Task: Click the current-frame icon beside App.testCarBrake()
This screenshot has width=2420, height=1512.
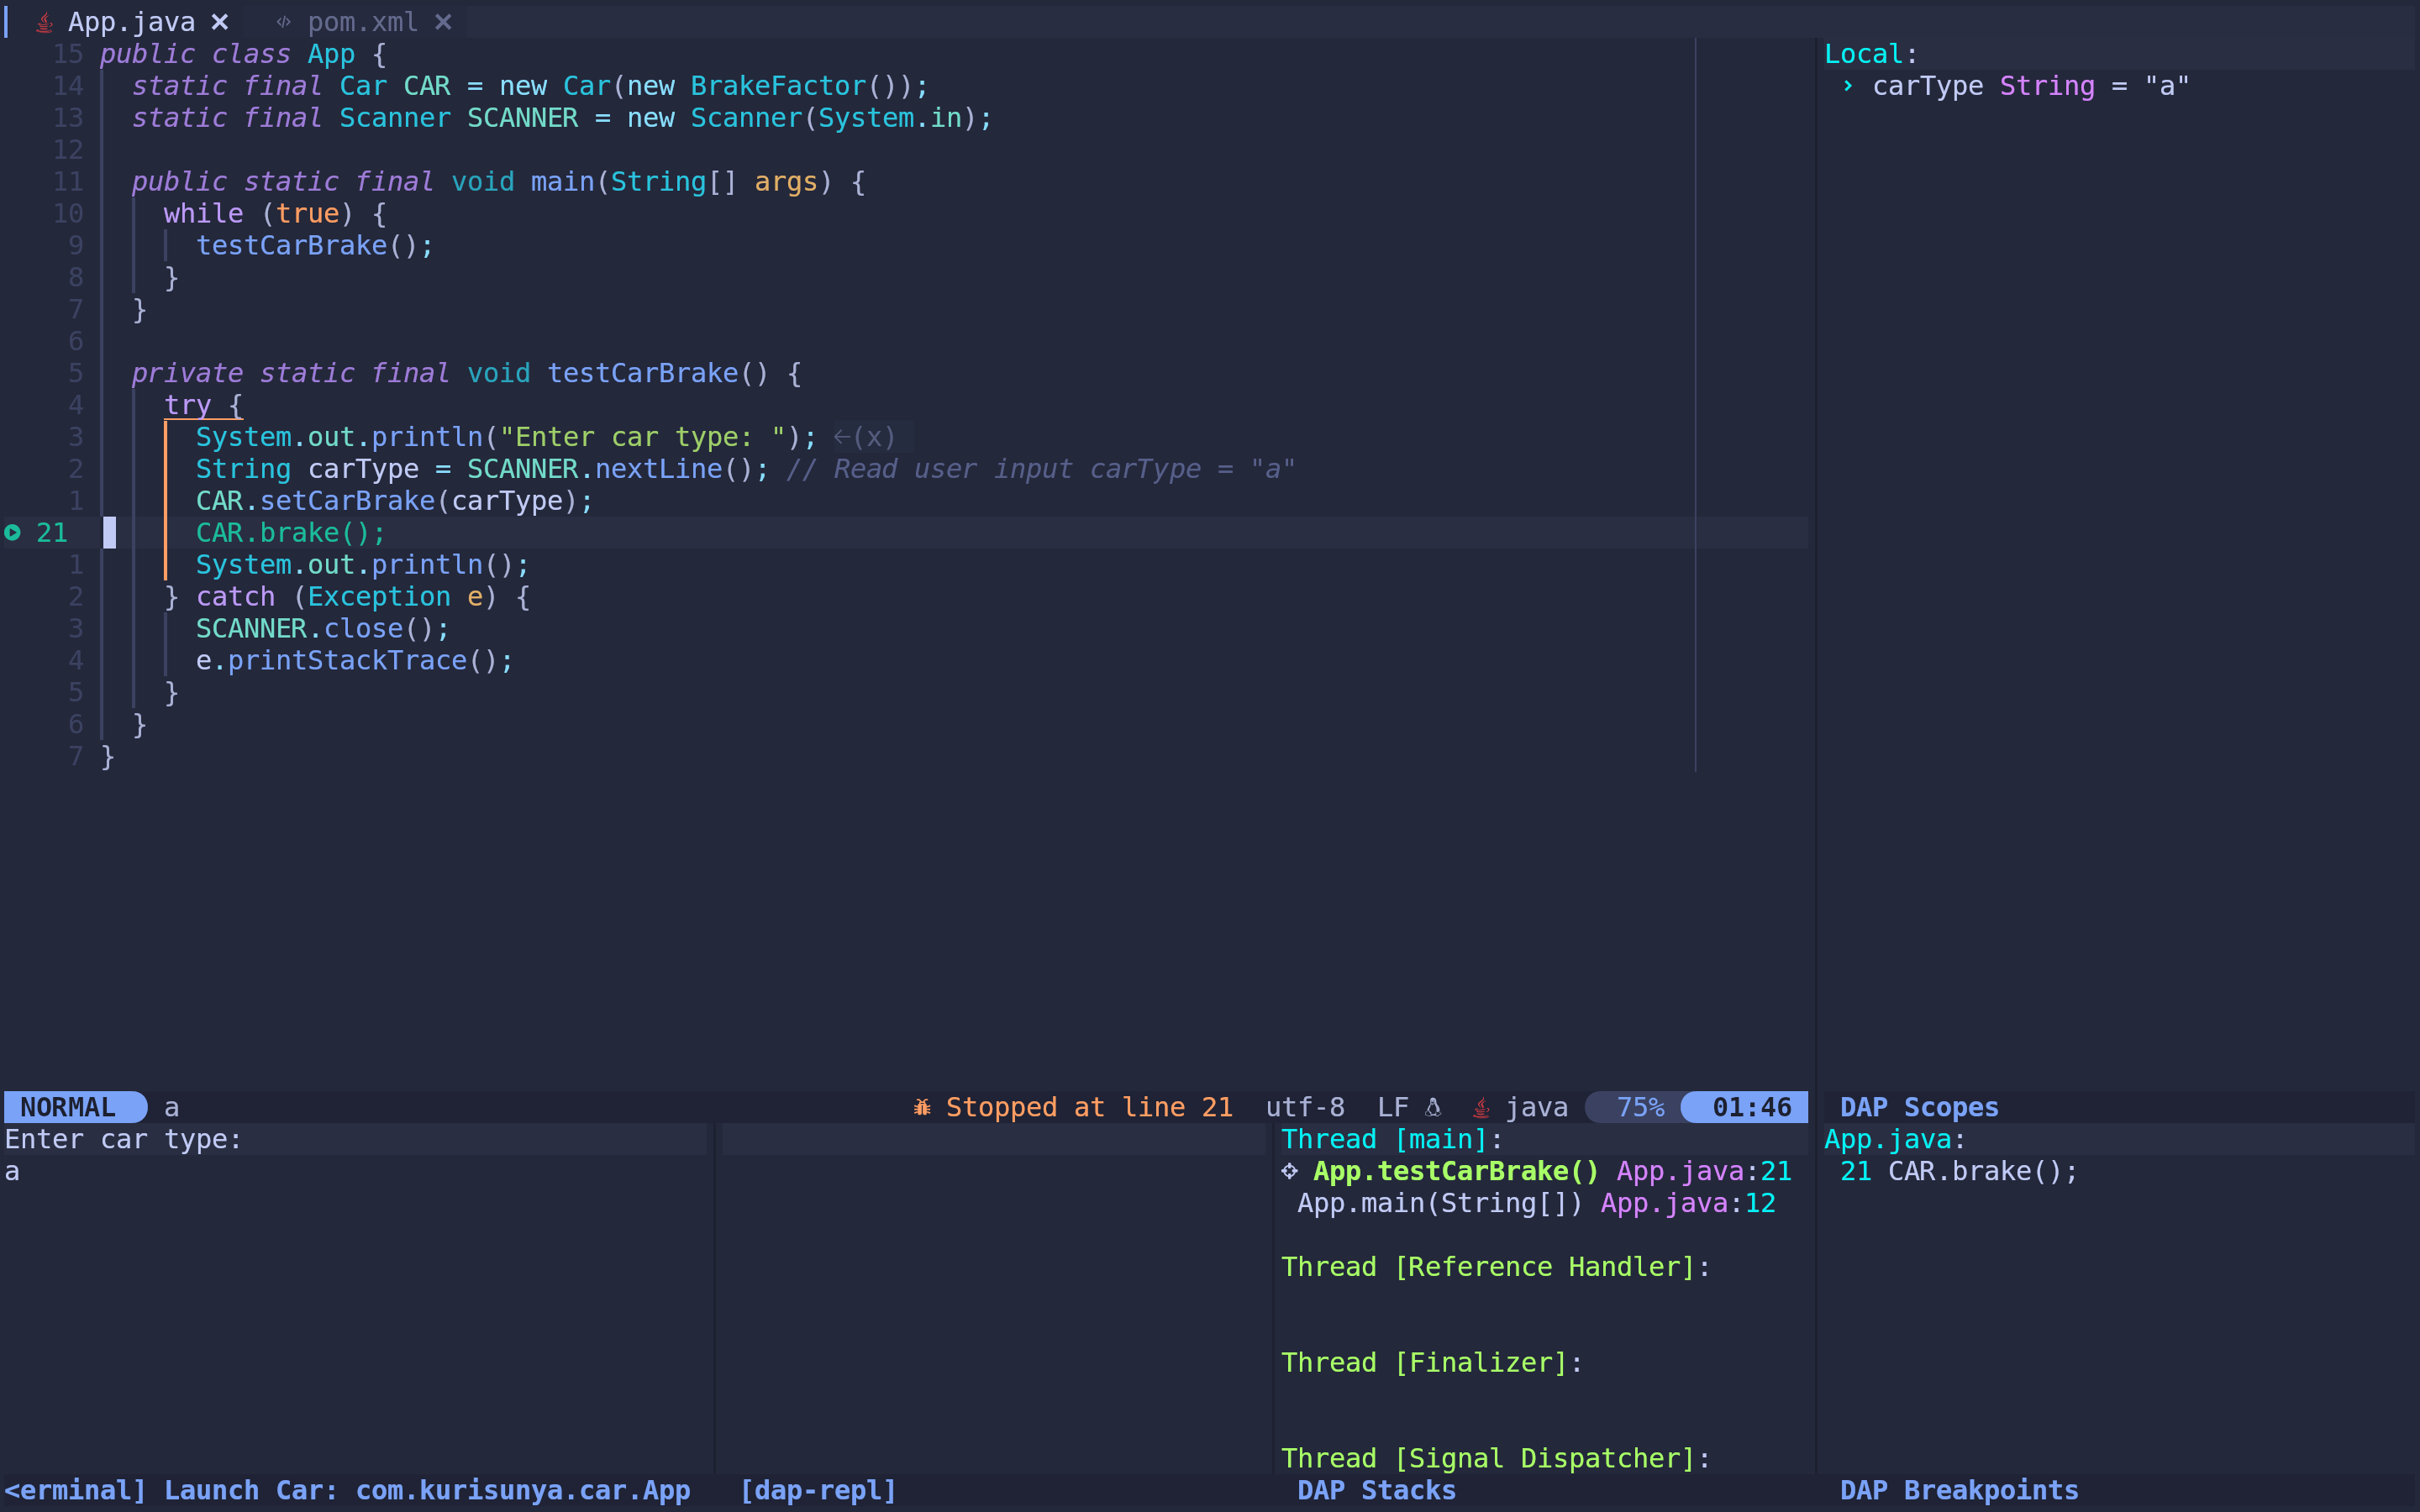Action: 1290,1171
